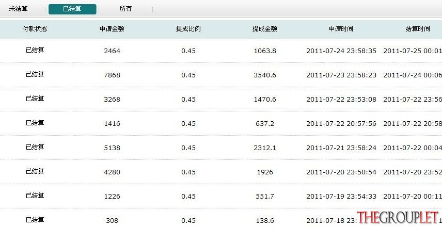
Task: Click commission value 1926
Action: pyautogui.click(x=265, y=172)
